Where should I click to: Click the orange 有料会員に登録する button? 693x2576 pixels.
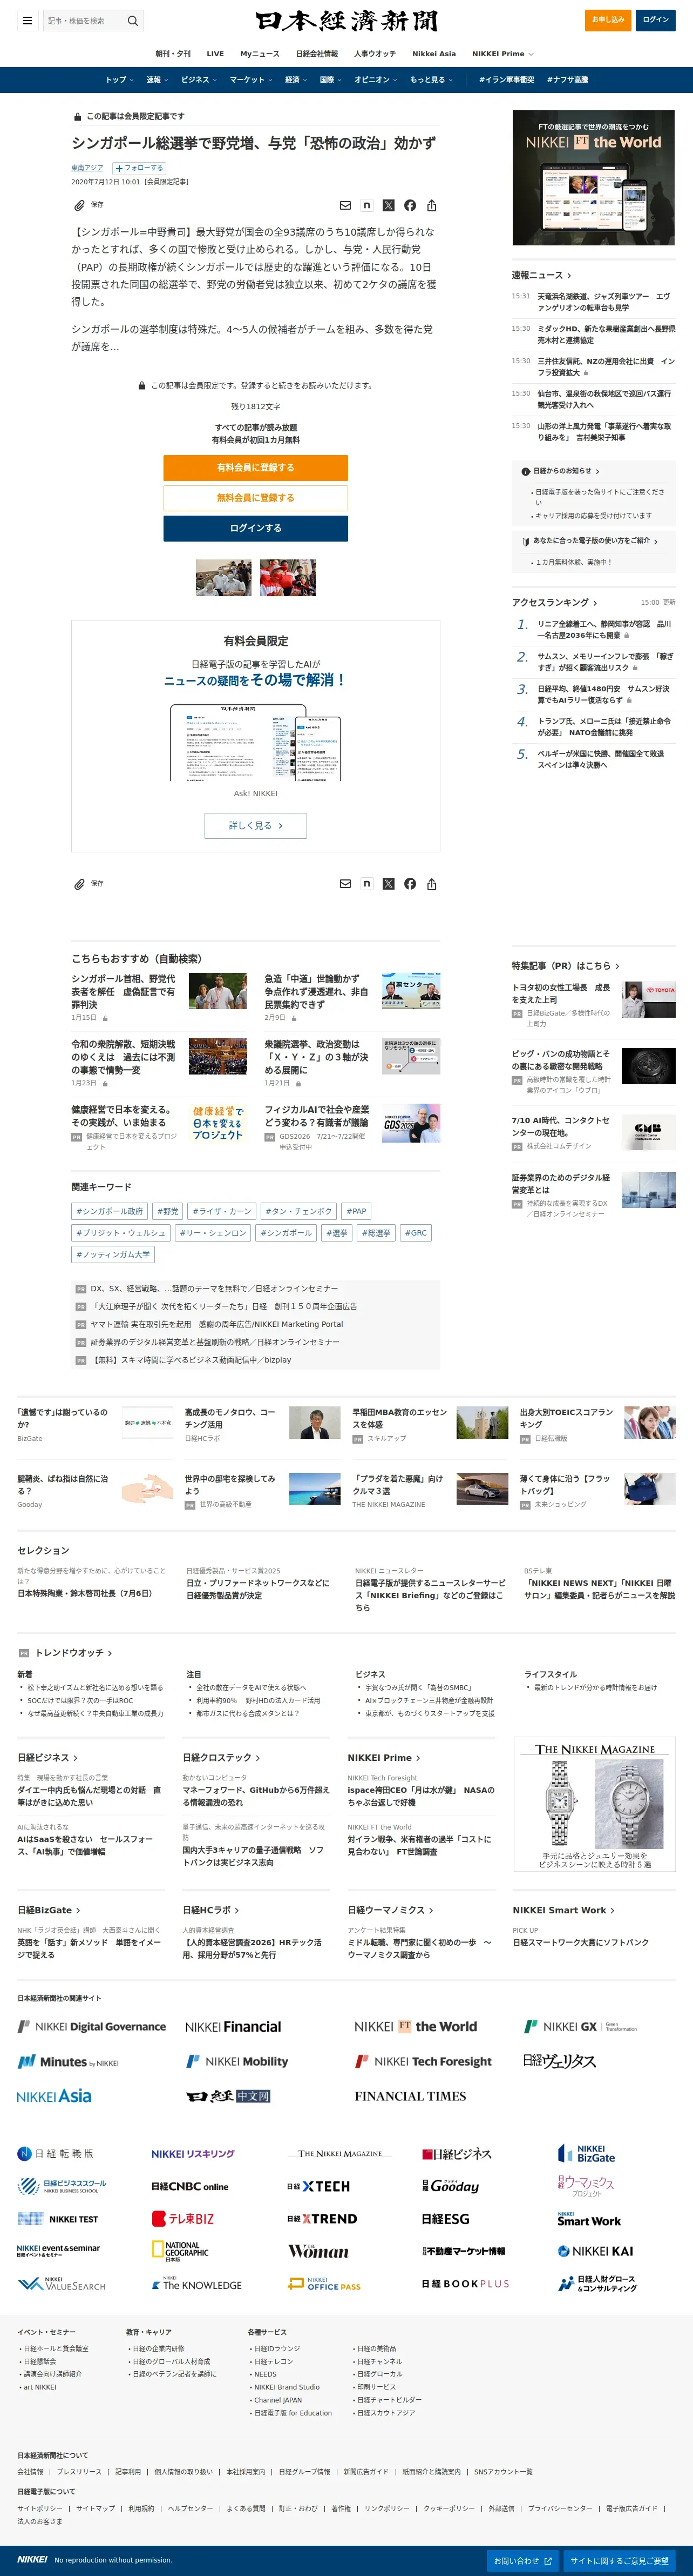[256, 467]
